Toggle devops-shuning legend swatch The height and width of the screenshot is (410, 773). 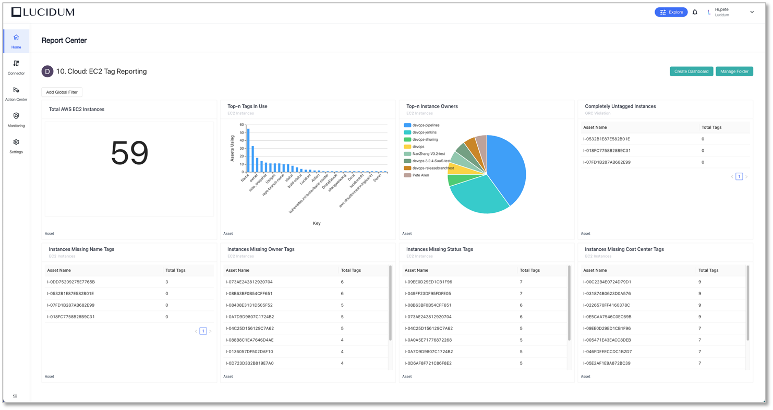click(x=407, y=140)
